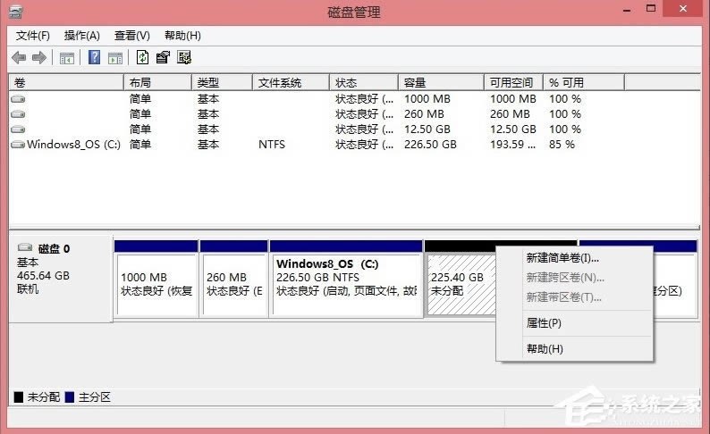Sort by the 卷 column header
710x434 pixels.
coord(66,83)
